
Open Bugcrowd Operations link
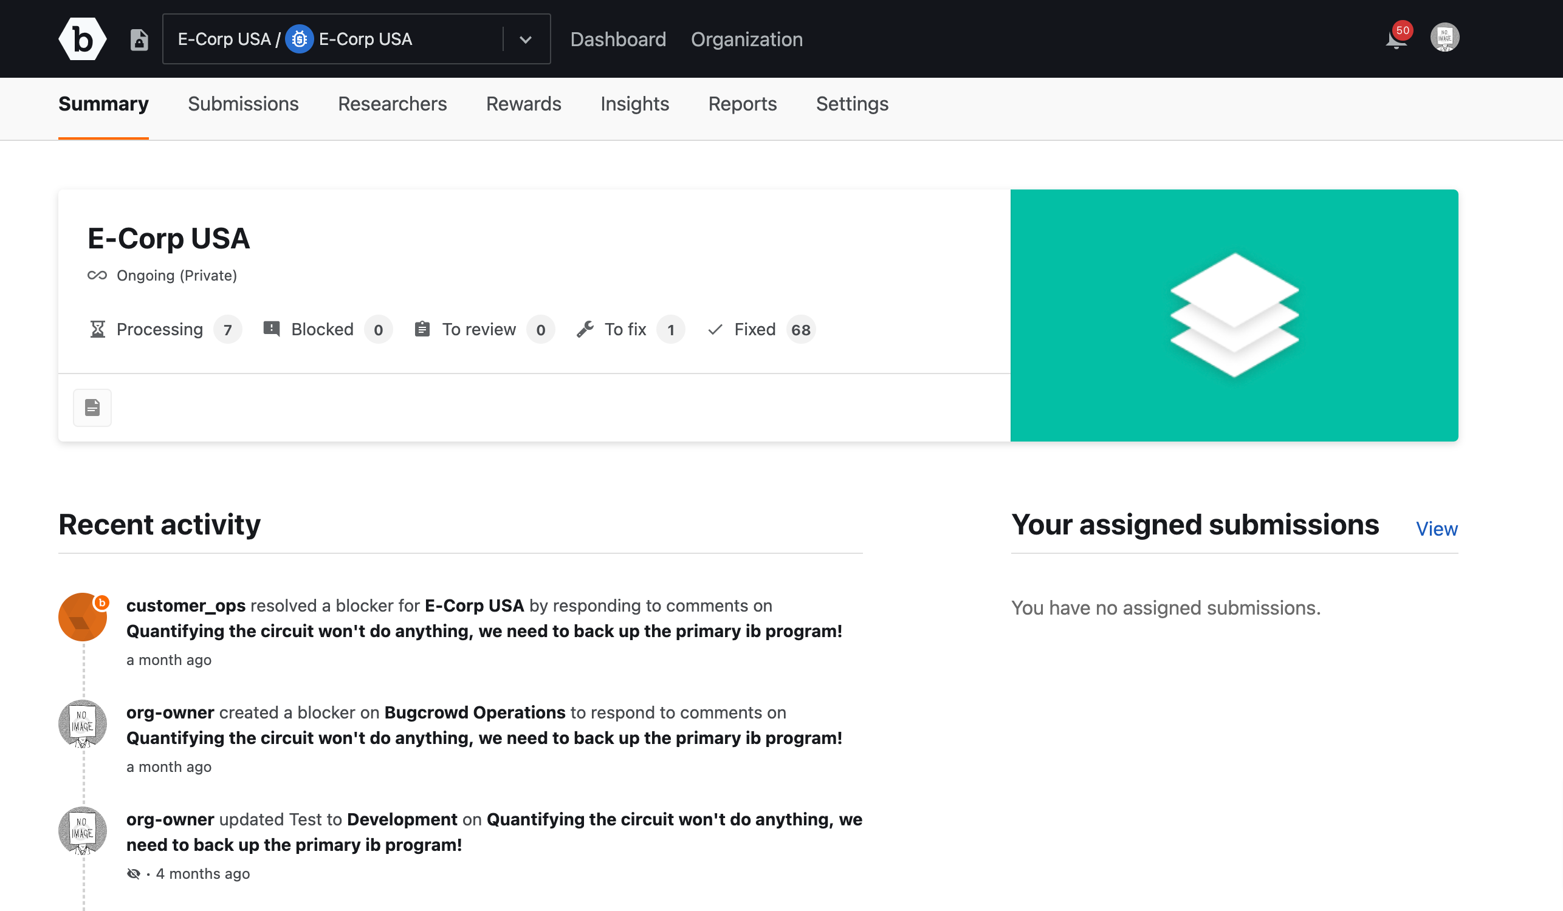pyautogui.click(x=475, y=712)
